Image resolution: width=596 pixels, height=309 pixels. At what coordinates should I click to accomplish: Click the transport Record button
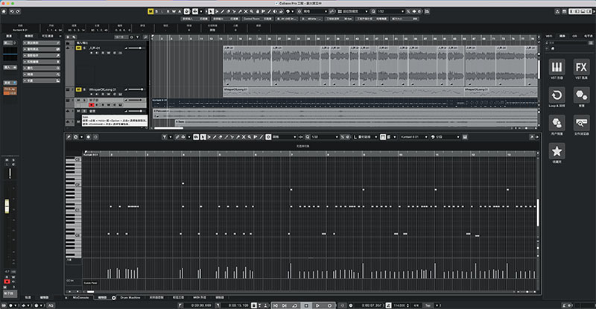point(329,305)
